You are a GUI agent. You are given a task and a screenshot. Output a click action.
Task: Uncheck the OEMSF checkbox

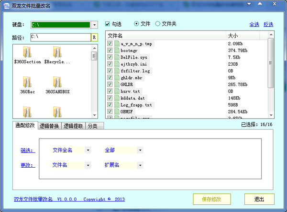(x=110, y=111)
